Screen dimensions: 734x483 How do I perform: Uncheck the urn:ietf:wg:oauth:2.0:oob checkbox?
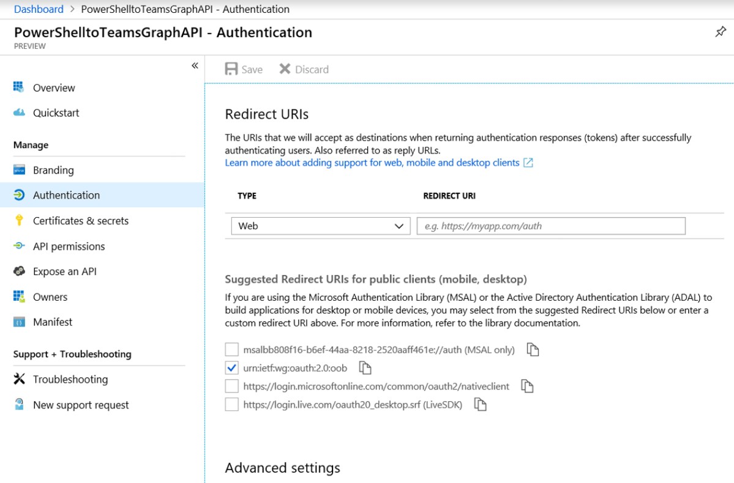tap(231, 368)
